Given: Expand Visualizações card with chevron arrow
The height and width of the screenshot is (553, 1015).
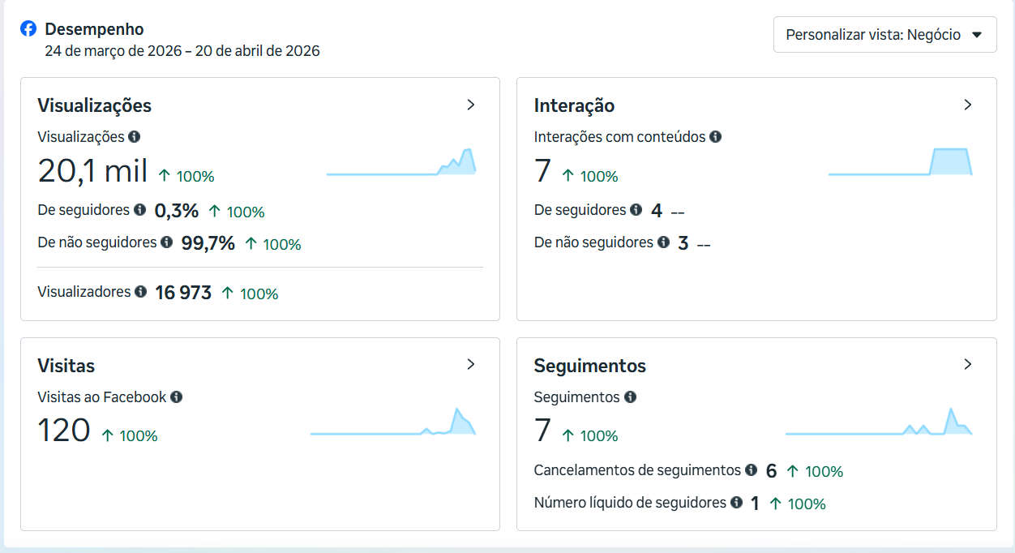Looking at the screenshot, I should (x=471, y=105).
